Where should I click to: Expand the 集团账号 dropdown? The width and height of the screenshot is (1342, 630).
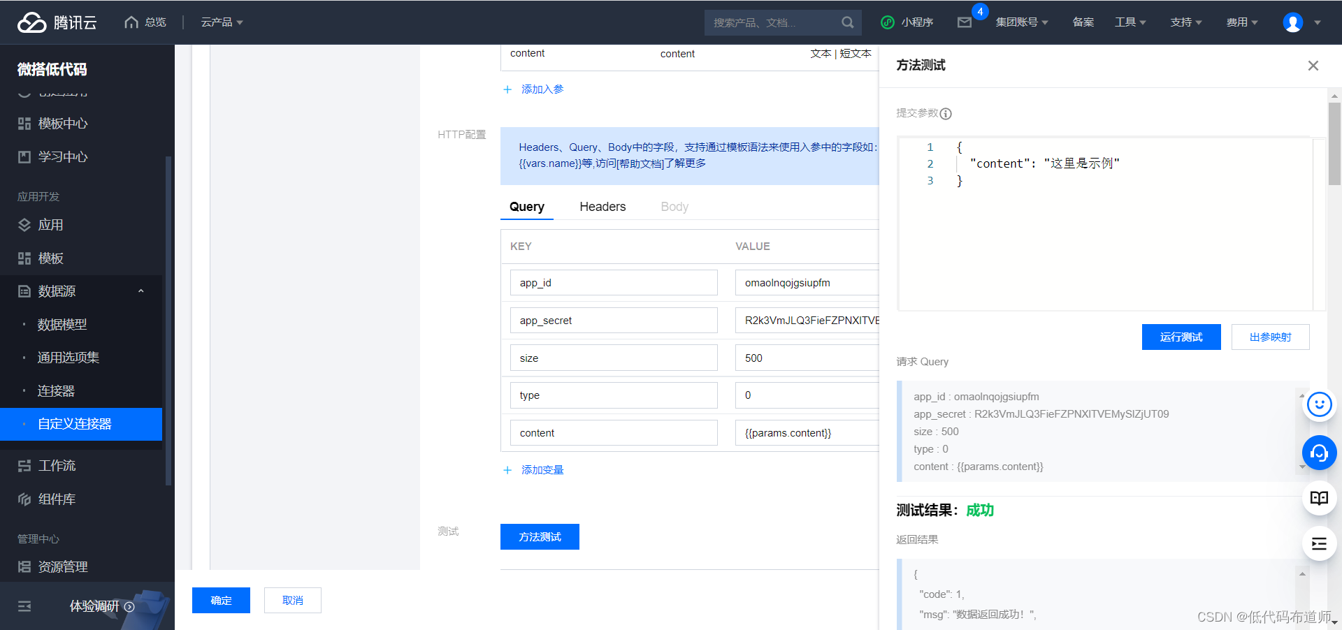1022,22
